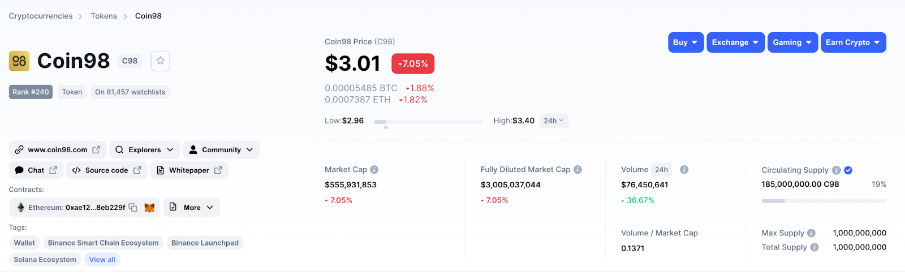The width and height of the screenshot is (905, 275).
Task: Go to the Cryptocurrencies breadcrumb
Action: pos(41,16)
